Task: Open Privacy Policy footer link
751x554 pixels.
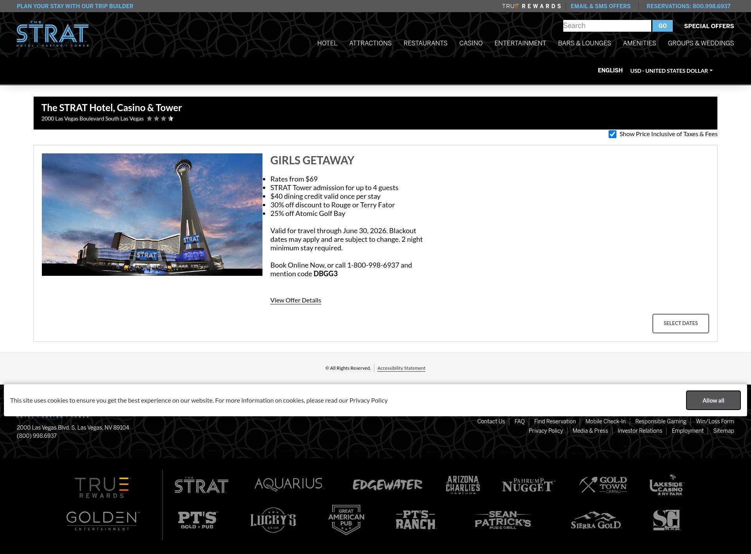Action: tap(546, 431)
